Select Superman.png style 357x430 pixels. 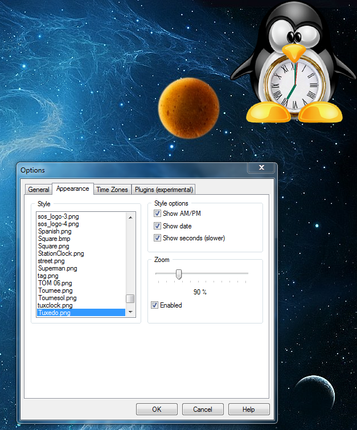(81, 268)
